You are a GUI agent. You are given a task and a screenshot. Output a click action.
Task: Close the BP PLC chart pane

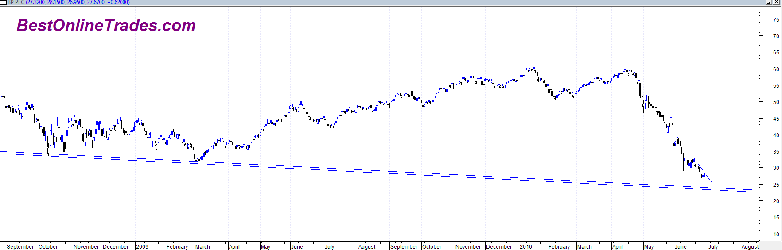[776, 2]
